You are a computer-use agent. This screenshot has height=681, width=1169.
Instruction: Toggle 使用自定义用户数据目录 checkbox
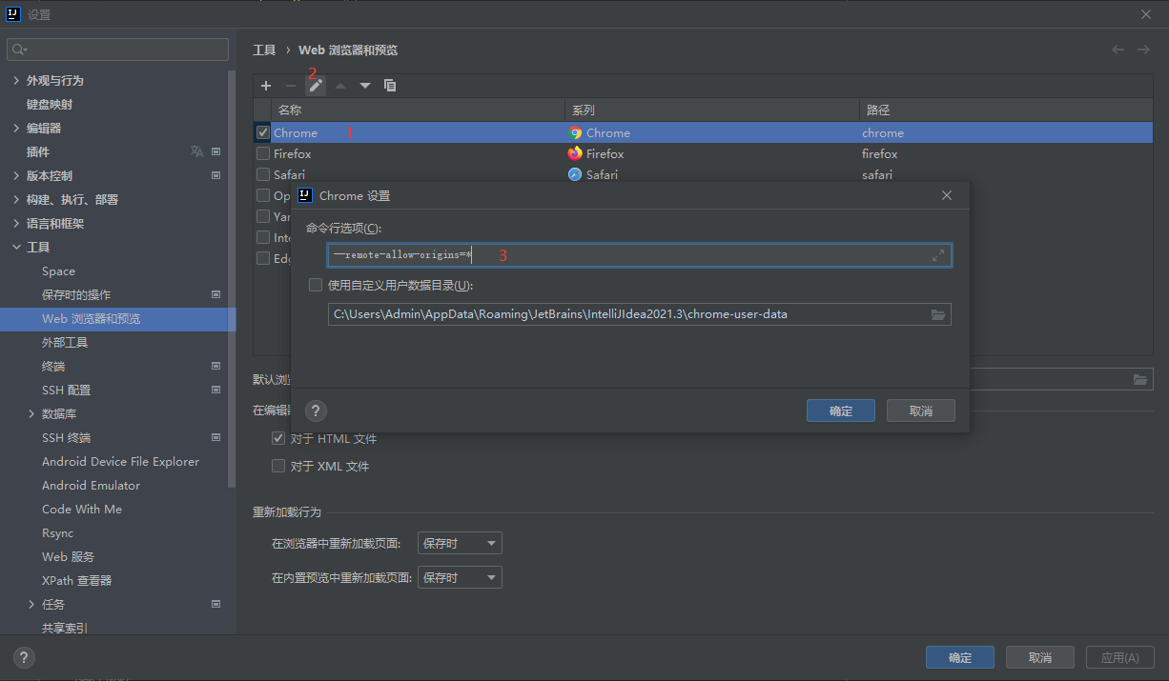click(x=316, y=285)
